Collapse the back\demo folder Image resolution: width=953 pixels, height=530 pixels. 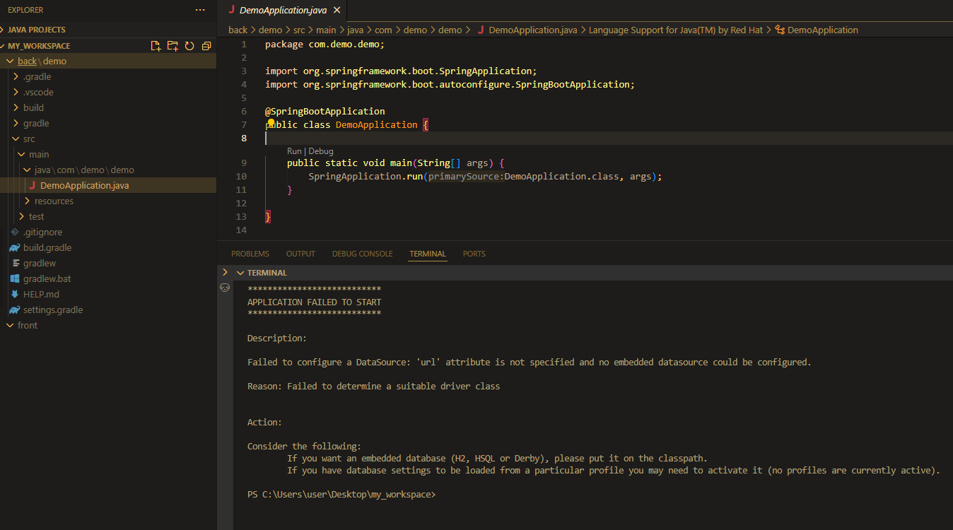click(11, 61)
